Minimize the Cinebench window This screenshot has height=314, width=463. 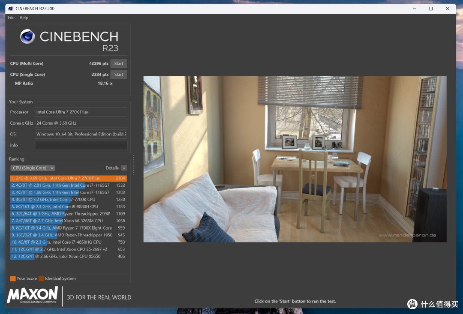pos(415,9)
